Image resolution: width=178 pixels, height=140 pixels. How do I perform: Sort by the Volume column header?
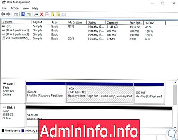(x=16, y=22)
